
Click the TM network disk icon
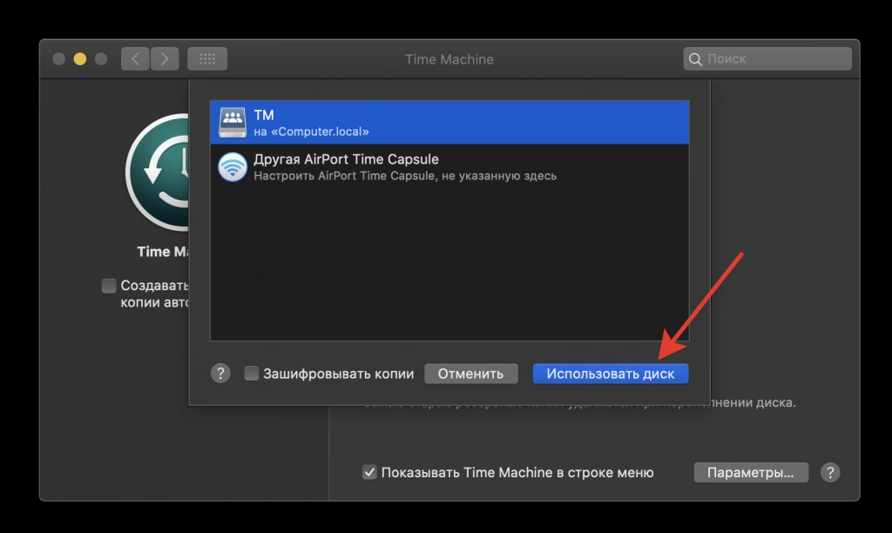pos(233,122)
